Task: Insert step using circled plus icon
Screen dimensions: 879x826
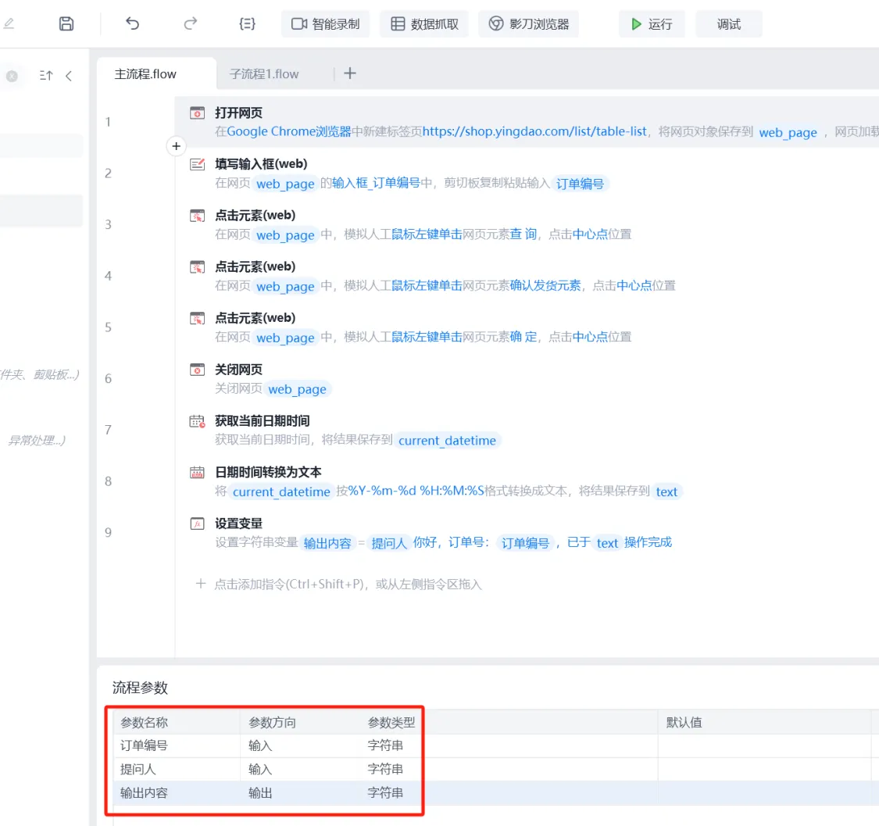Action: click(176, 146)
